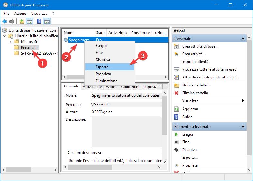Collapse the Libreria Utilità di pianificazione node

click(5, 36)
